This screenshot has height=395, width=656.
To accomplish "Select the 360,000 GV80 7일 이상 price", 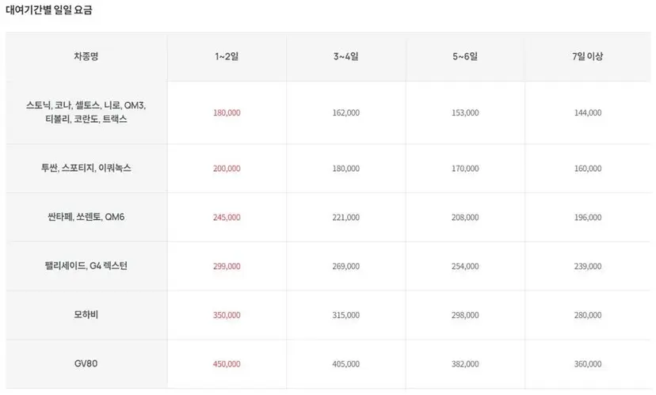I will coord(588,364).
